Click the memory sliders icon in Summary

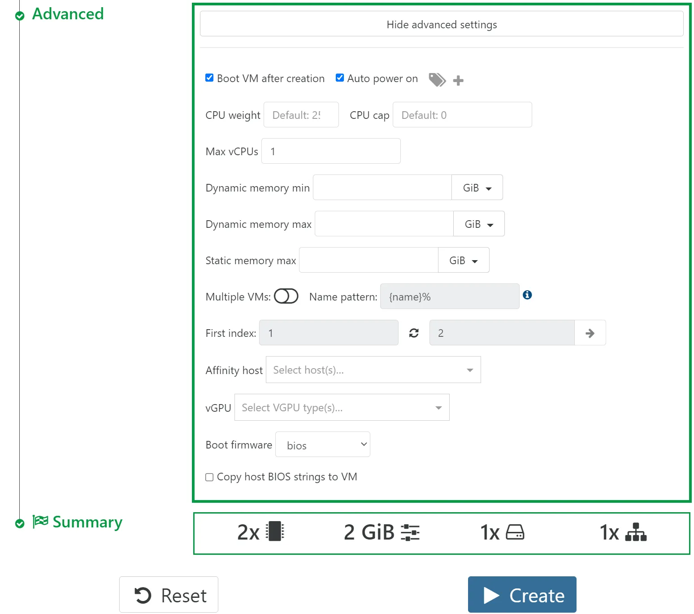tap(410, 532)
